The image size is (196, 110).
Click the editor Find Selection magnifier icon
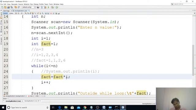point(26,13)
